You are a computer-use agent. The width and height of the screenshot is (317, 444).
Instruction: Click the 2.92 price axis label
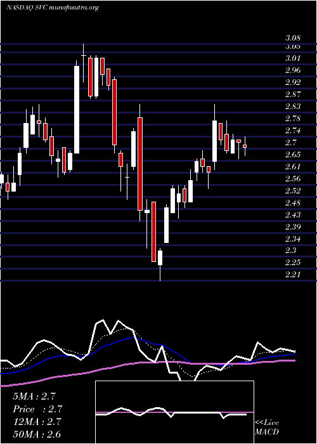pyautogui.click(x=292, y=82)
